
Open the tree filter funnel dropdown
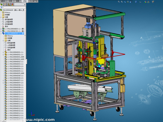[2, 7]
